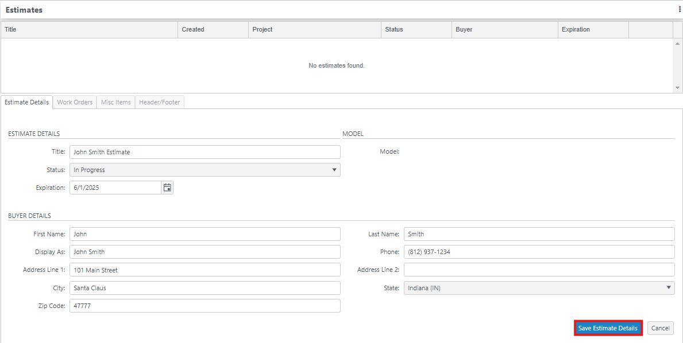683x343 pixels.
Task: Open the State dropdown showing Indiana (IN)
Action: click(539, 288)
